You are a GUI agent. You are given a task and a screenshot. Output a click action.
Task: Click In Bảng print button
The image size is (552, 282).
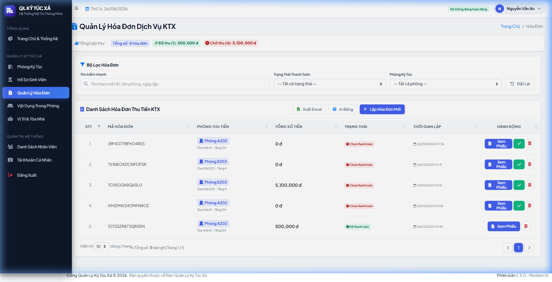point(343,109)
